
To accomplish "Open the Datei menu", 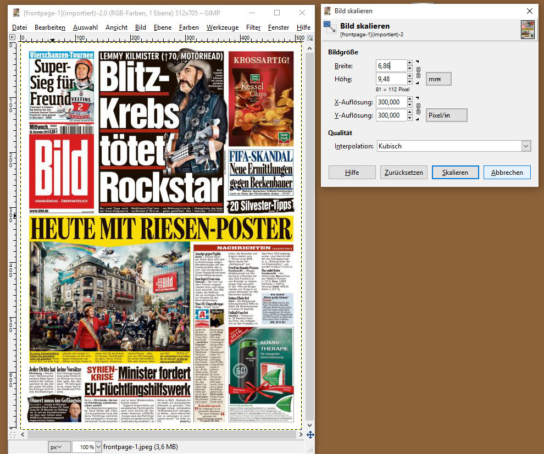I will (19, 27).
